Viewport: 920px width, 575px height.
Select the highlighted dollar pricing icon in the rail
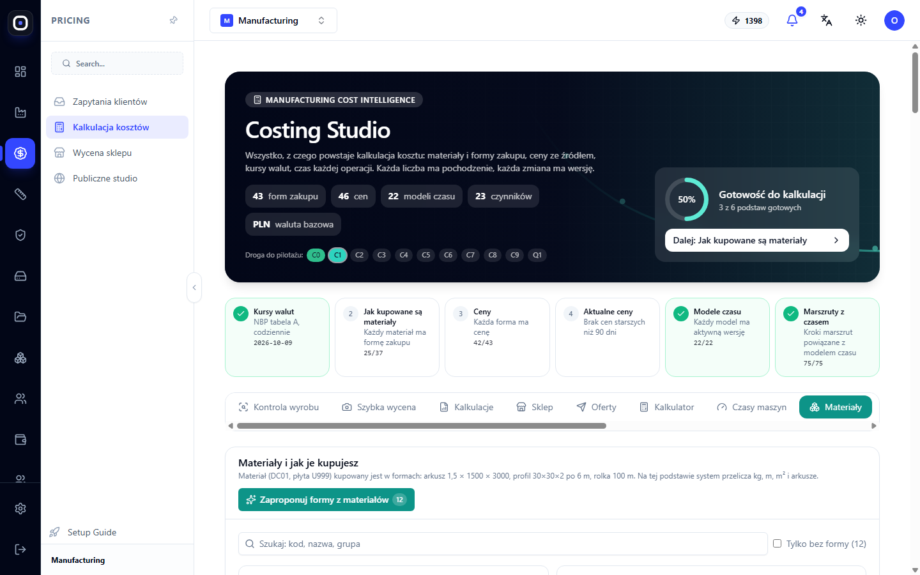tap(20, 153)
